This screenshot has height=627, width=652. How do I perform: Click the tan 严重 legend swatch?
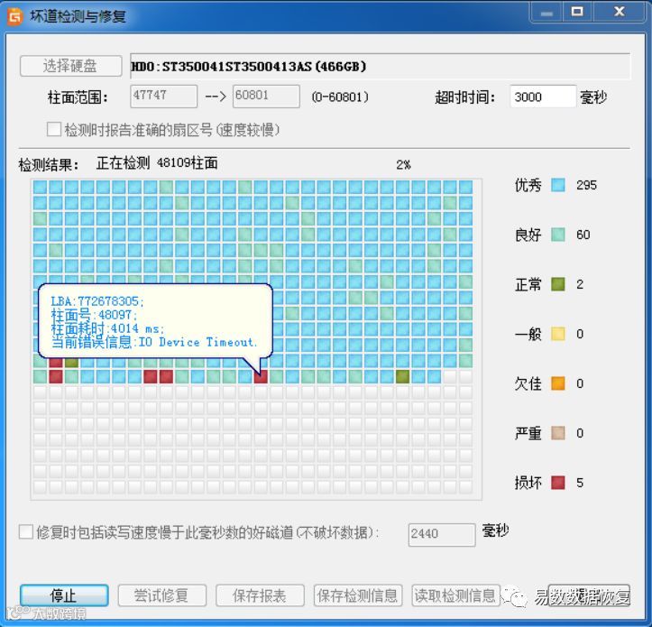558,433
